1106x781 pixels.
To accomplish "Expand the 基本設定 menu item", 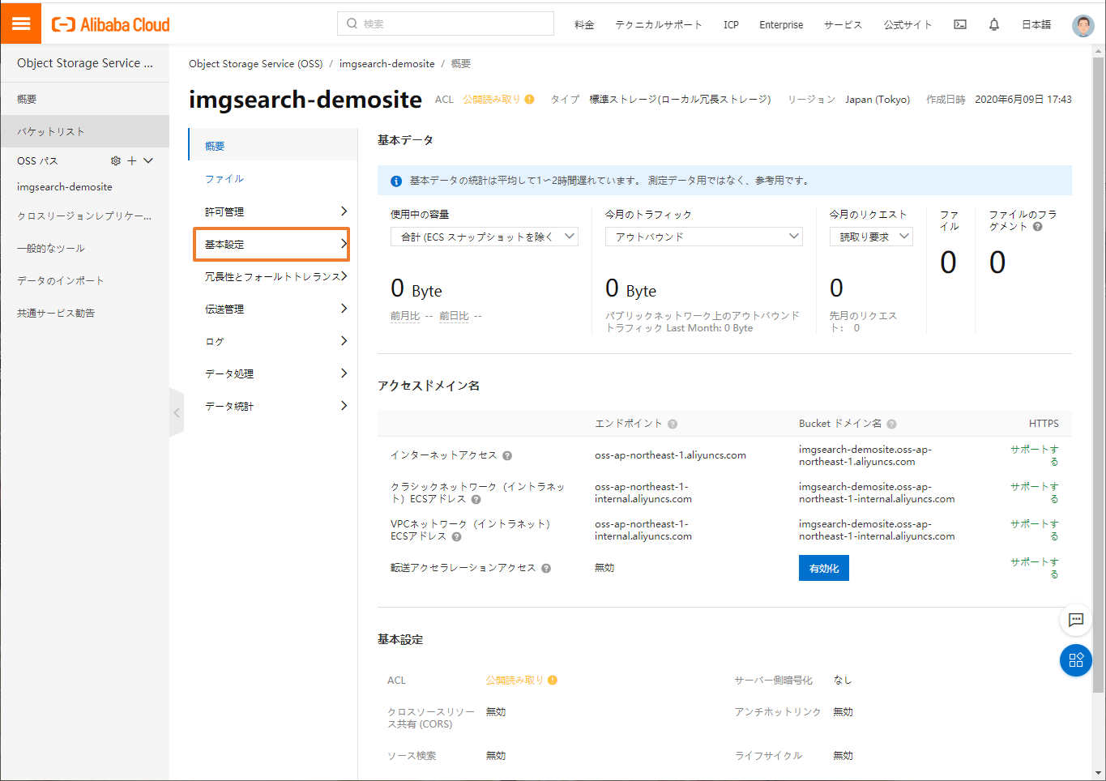I will tap(272, 244).
